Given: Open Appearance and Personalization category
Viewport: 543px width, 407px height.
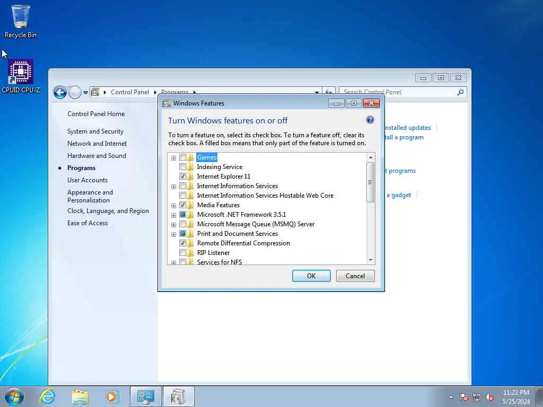Looking at the screenshot, I should [x=90, y=196].
